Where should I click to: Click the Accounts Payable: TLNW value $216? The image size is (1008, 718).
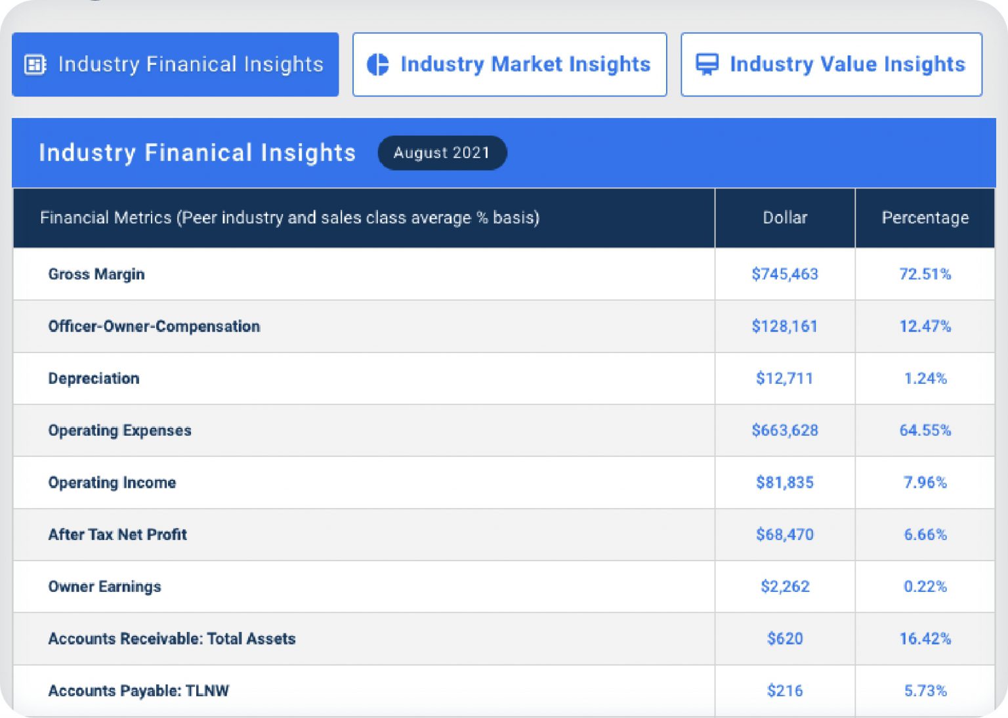point(785,690)
